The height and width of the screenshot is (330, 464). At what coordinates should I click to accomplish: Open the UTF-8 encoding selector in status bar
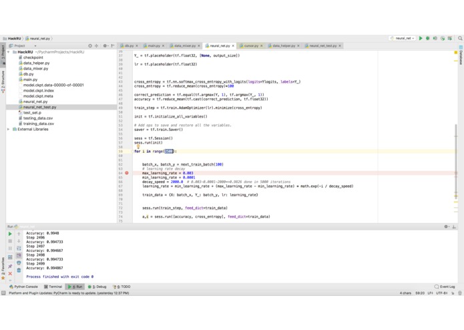(441, 293)
